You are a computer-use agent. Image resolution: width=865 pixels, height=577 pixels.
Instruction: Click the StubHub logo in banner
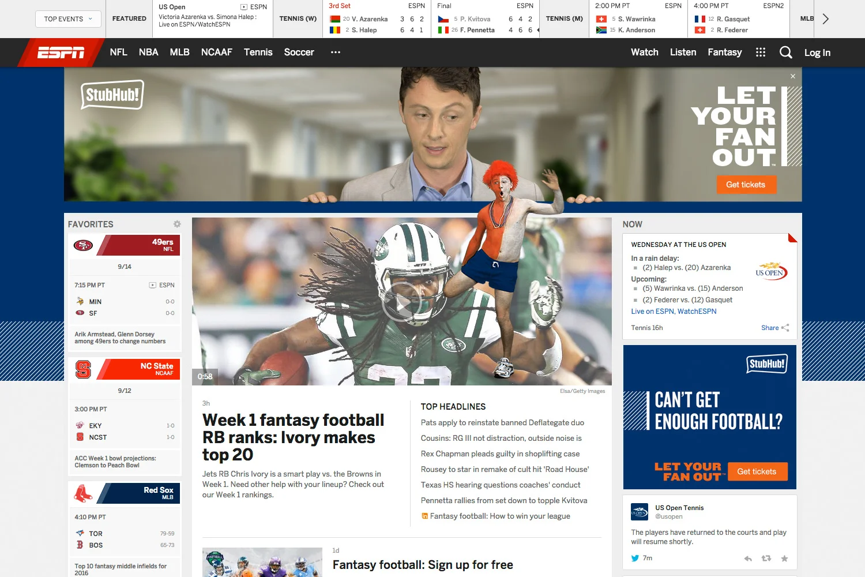pos(112,95)
